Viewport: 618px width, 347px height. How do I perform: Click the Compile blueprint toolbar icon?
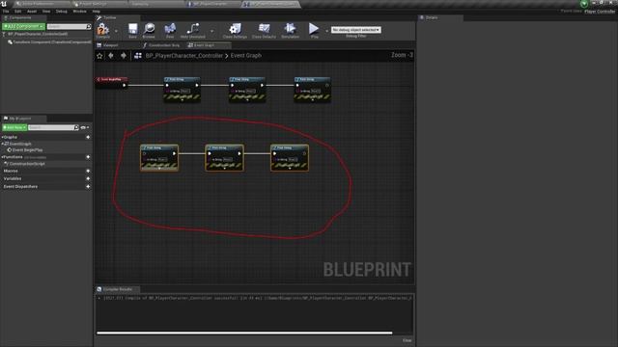(103, 29)
